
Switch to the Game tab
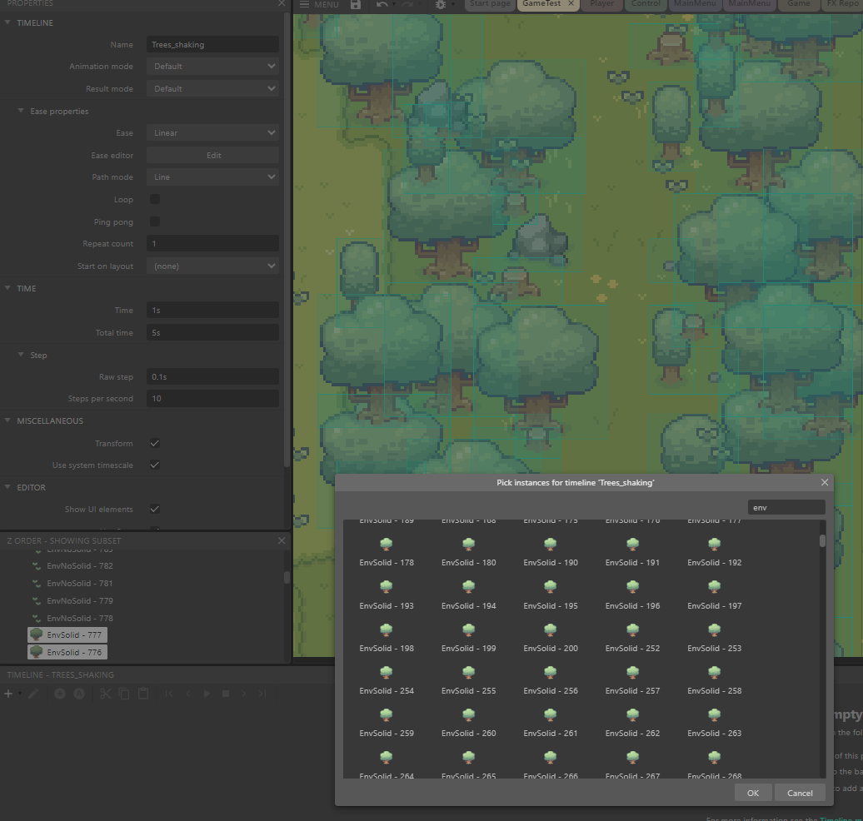coord(799,4)
